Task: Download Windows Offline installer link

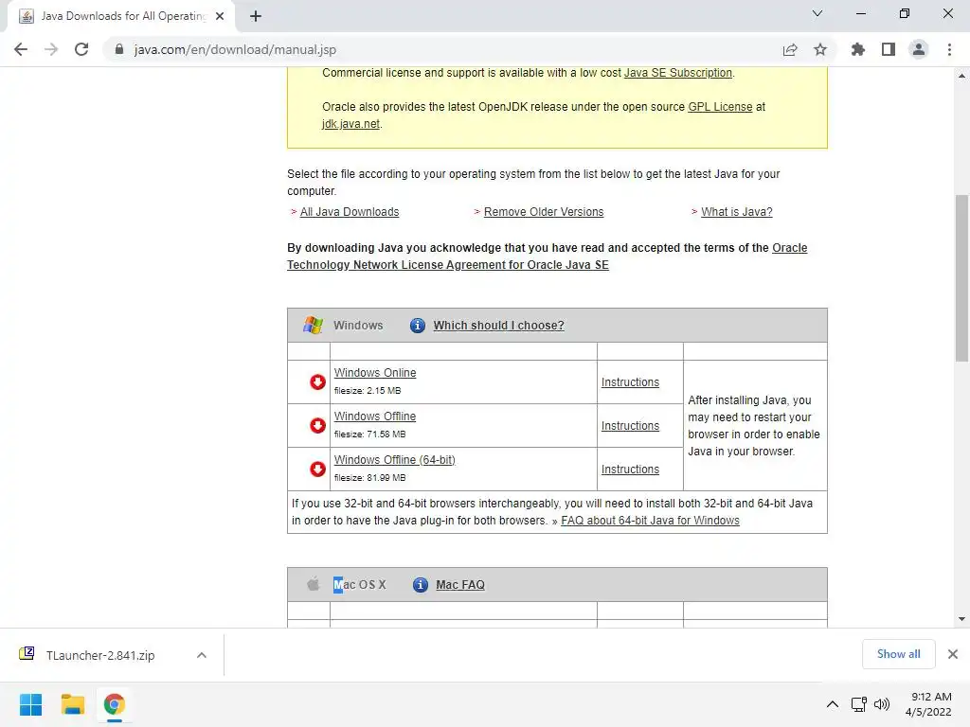Action: [x=375, y=417]
